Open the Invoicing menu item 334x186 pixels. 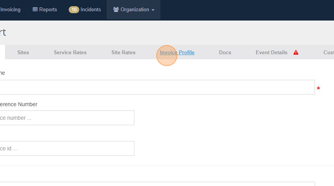pos(10,10)
